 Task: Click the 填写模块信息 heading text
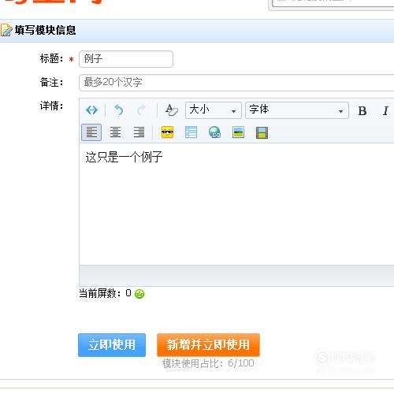click(x=45, y=30)
